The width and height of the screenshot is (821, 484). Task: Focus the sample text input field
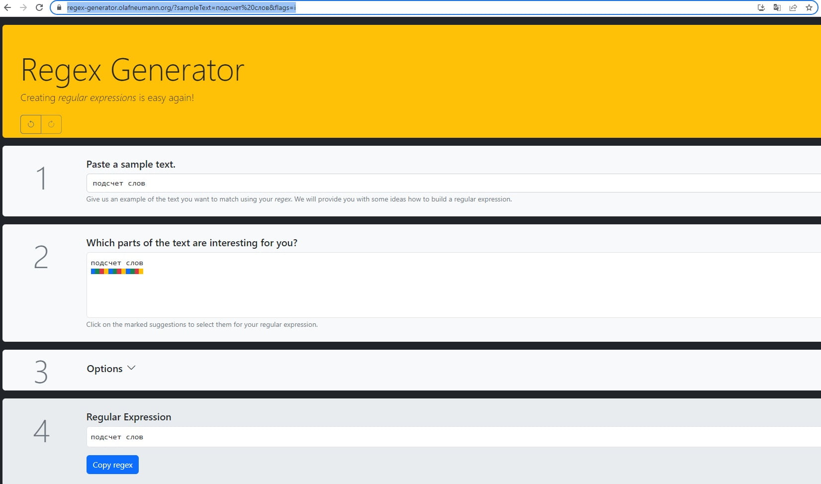point(454,183)
